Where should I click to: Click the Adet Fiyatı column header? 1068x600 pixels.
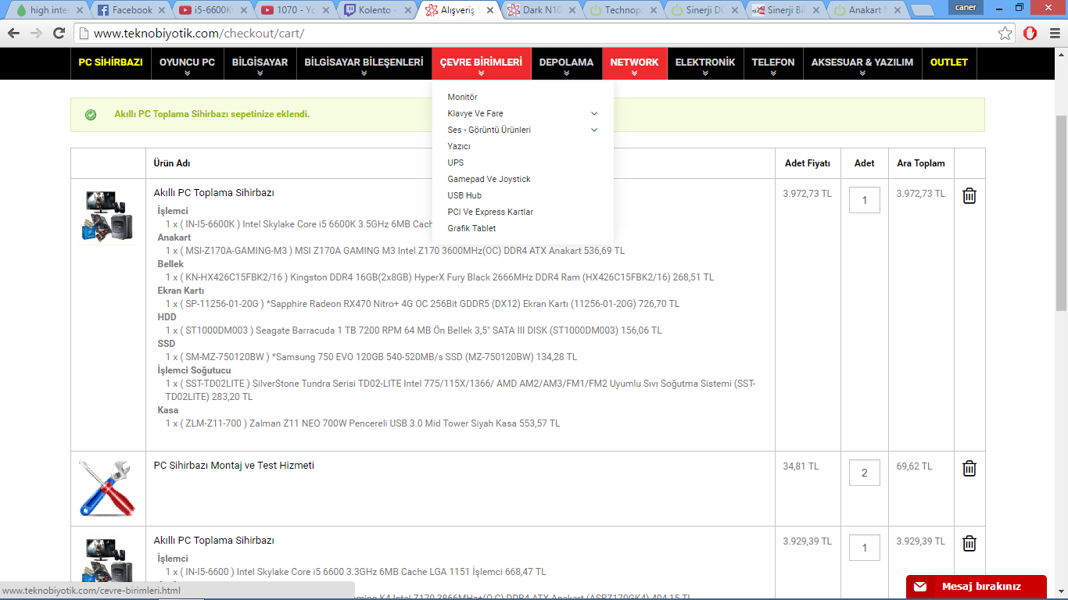(x=808, y=163)
